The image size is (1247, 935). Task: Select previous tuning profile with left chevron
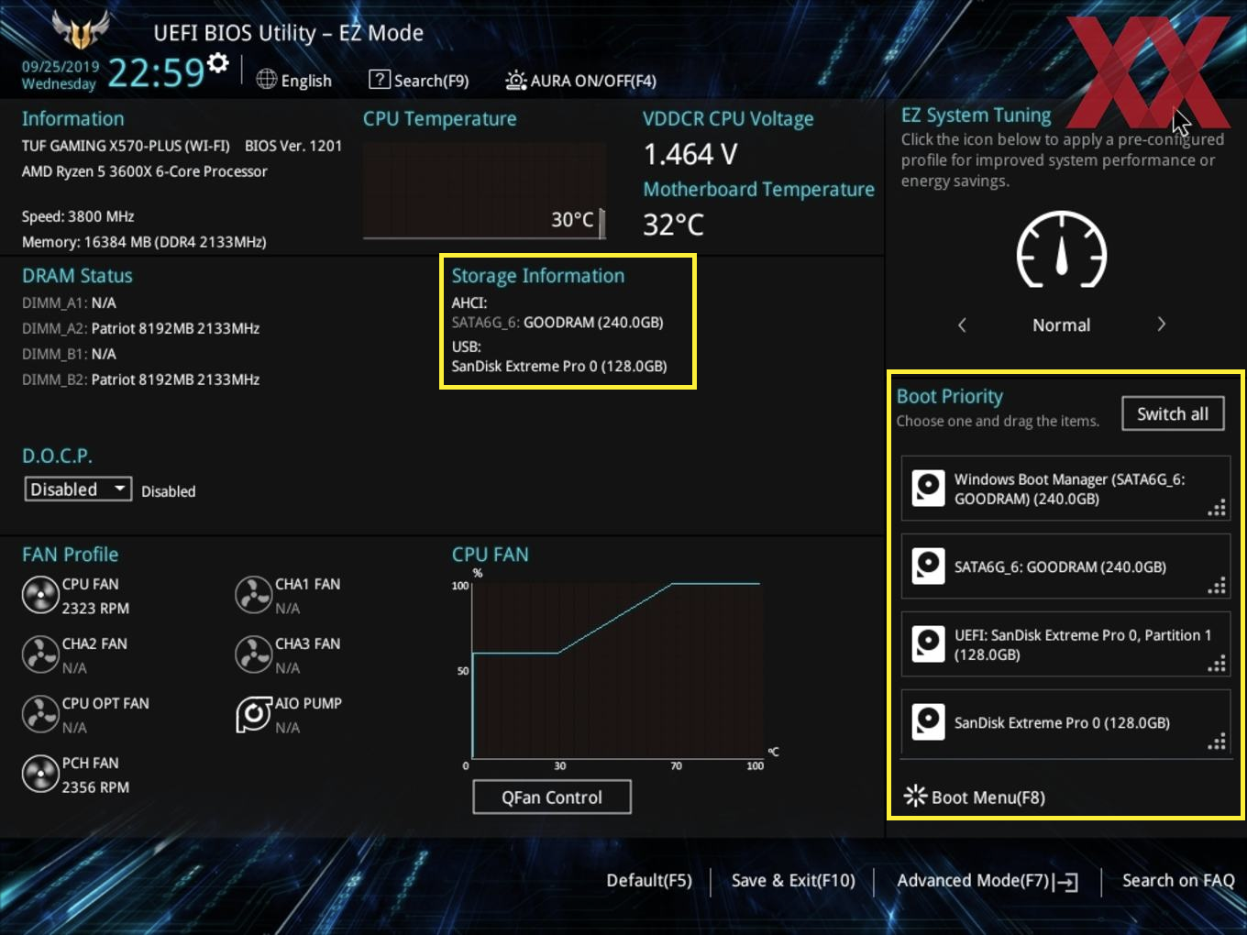962,324
